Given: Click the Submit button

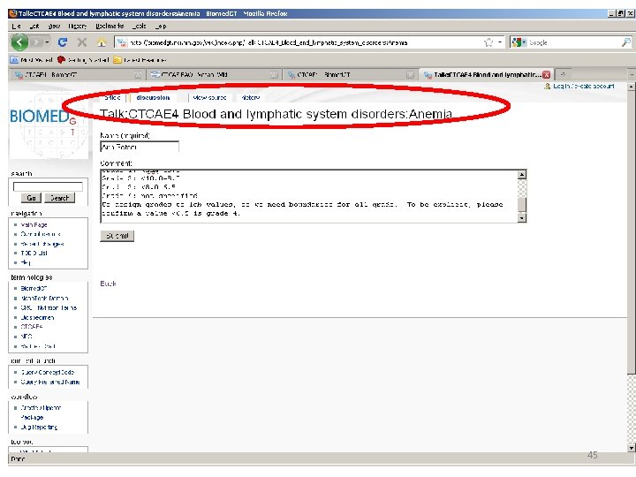Looking at the screenshot, I should (117, 236).
